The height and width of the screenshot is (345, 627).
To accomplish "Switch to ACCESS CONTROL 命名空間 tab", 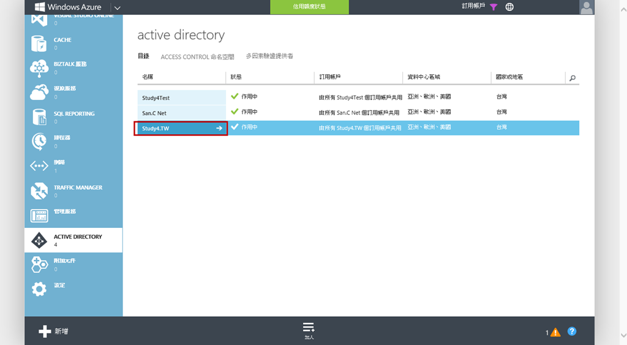I will click(x=198, y=57).
